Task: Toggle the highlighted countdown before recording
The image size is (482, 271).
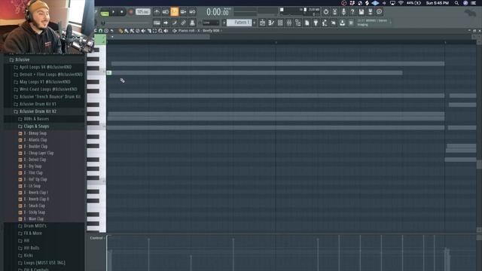Action: (174, 12)
